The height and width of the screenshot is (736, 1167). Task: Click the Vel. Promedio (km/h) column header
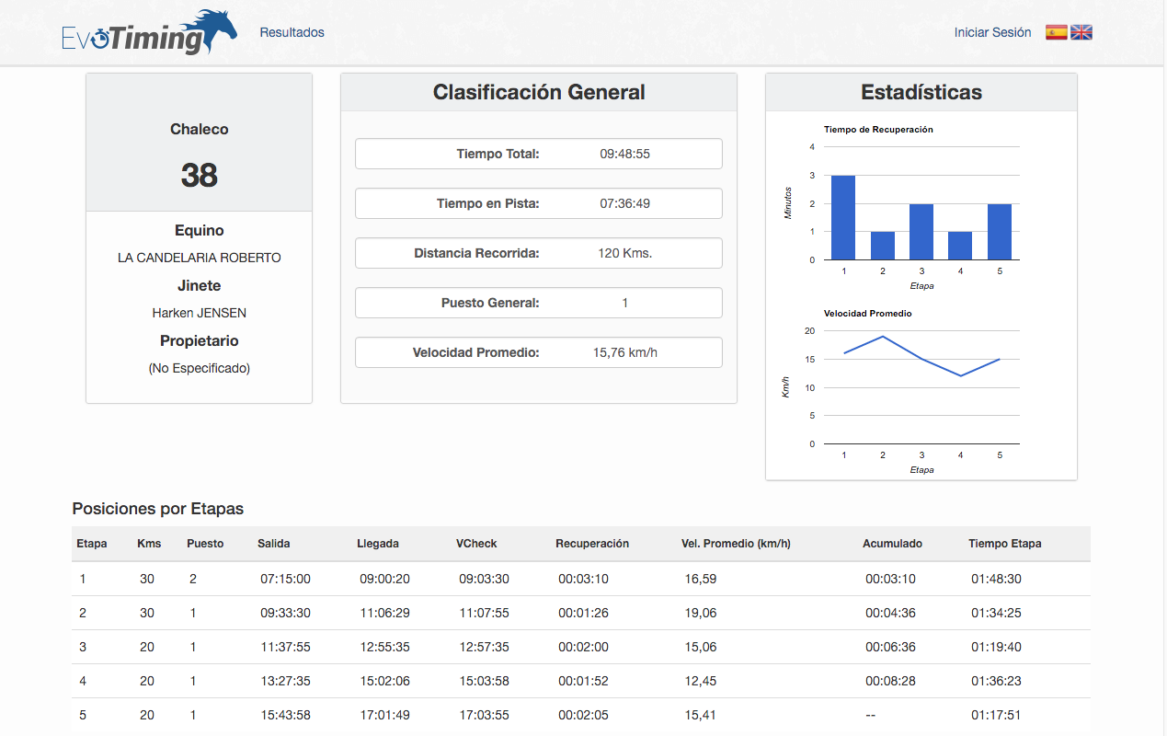pos(736,544)
